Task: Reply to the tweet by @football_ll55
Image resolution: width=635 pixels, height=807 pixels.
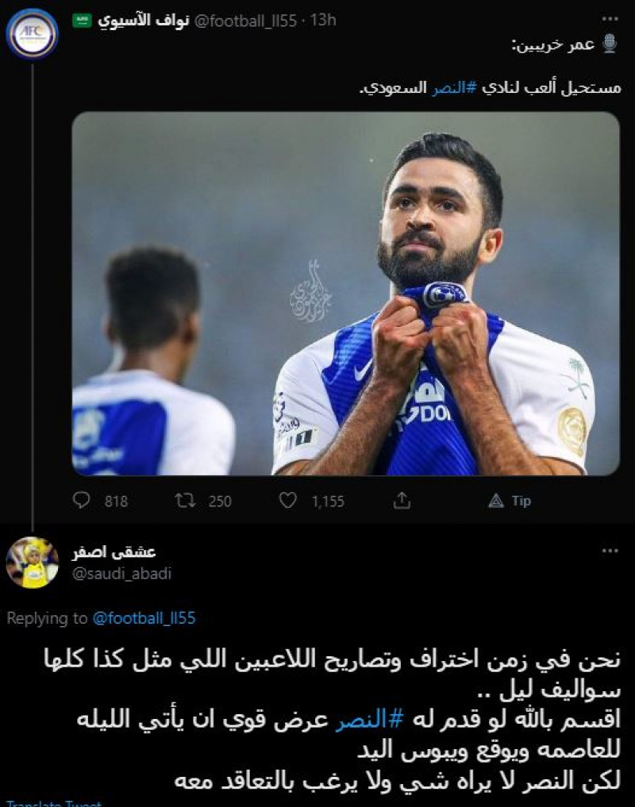Action: coord(82,501)
